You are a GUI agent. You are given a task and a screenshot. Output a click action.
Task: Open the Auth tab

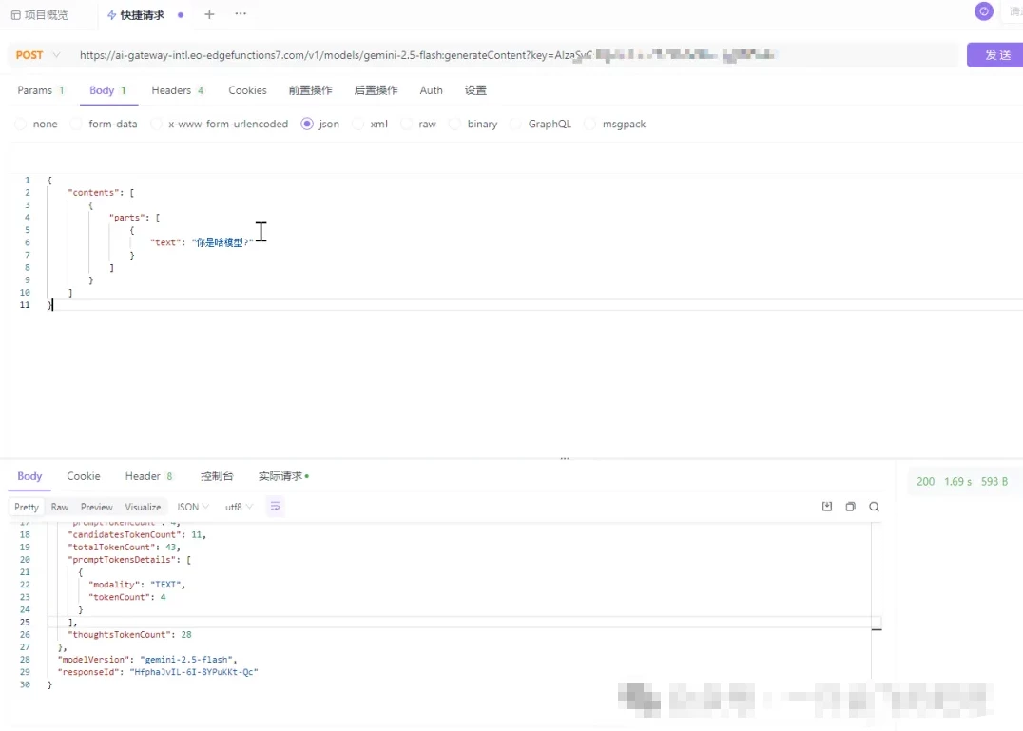[x=432, y=90]
